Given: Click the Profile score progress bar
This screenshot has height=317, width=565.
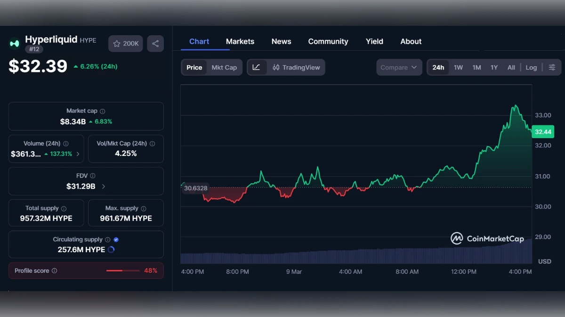Looking at the screenshot, I should [123, 271].
